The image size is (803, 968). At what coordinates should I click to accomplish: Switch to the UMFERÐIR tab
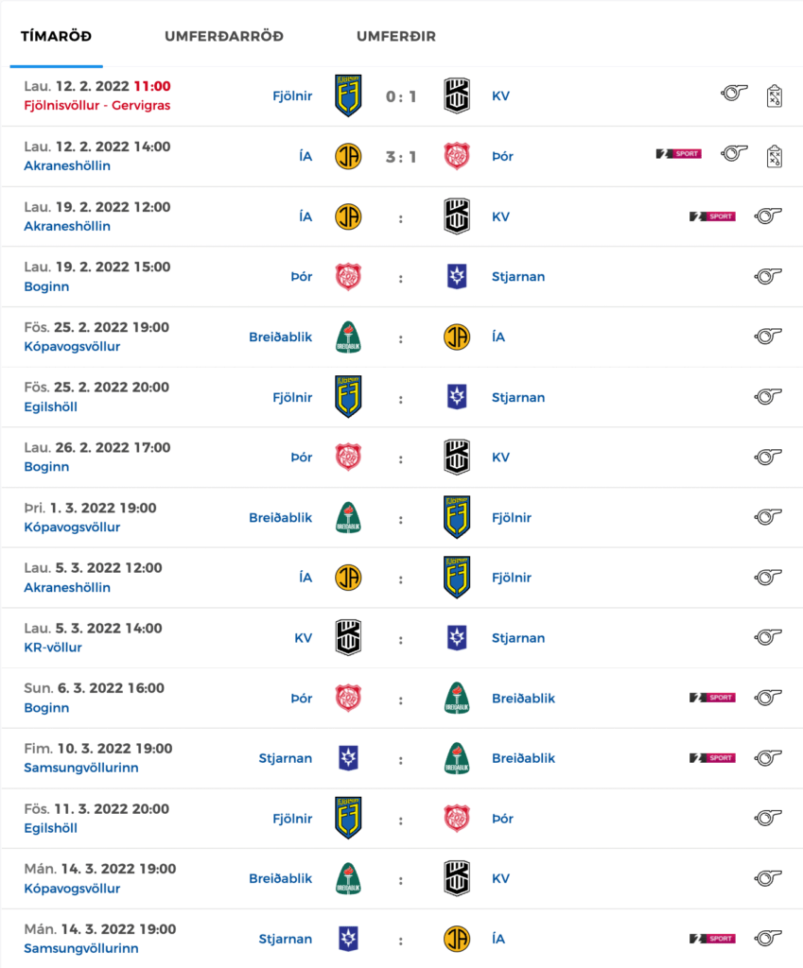[396, 37]
